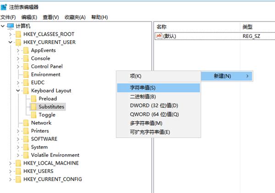Expand the System key
This screenshot has width=275, height=193.
coord(18,147)
